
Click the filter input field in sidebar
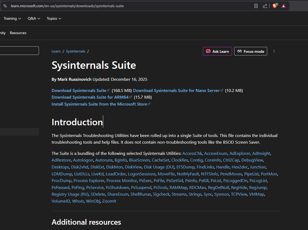tap(19, 51)
